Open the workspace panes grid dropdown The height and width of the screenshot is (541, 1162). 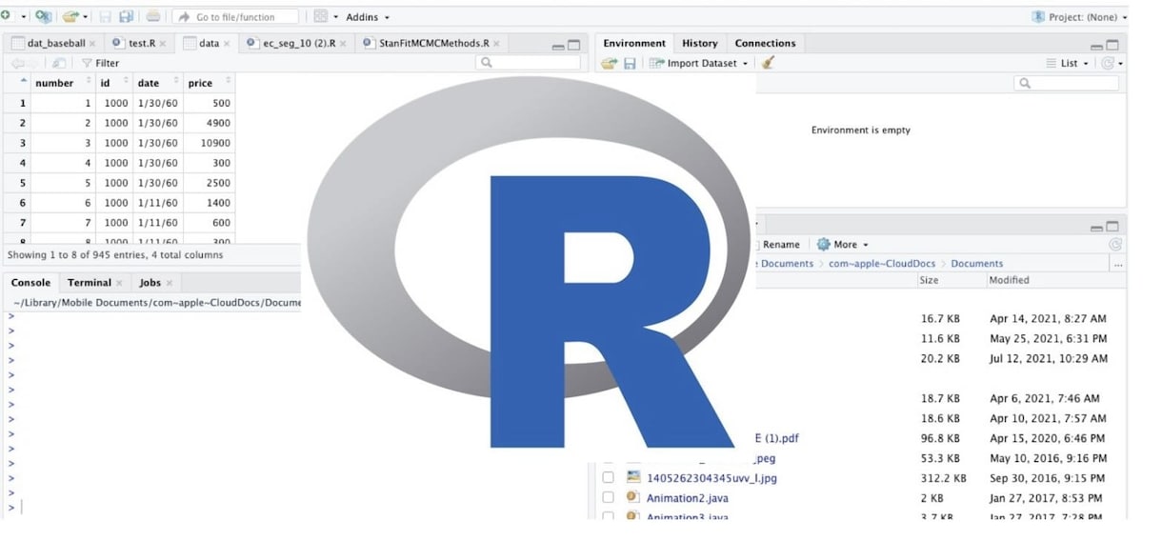[326, 16]
